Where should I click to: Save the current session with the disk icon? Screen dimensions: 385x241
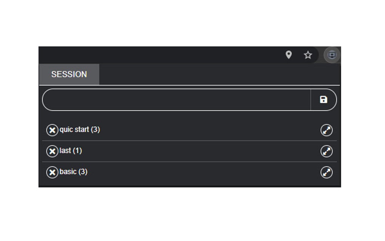324,99
